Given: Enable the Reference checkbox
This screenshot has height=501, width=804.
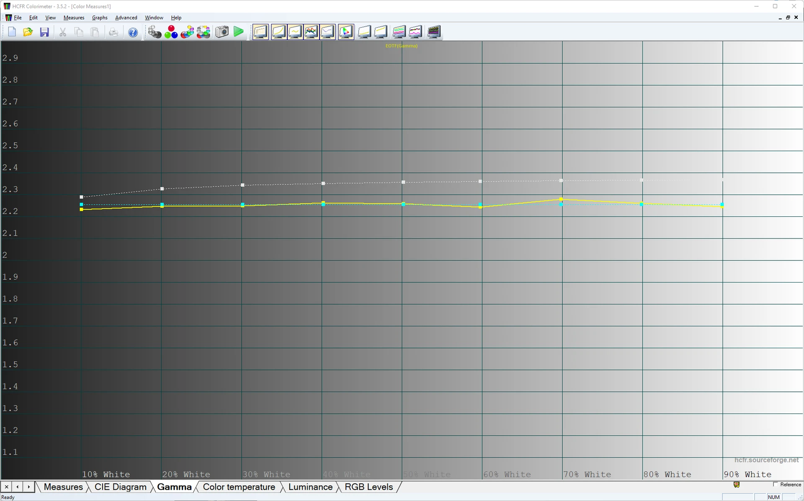Looking at the screenshot, I should [775, 485].
